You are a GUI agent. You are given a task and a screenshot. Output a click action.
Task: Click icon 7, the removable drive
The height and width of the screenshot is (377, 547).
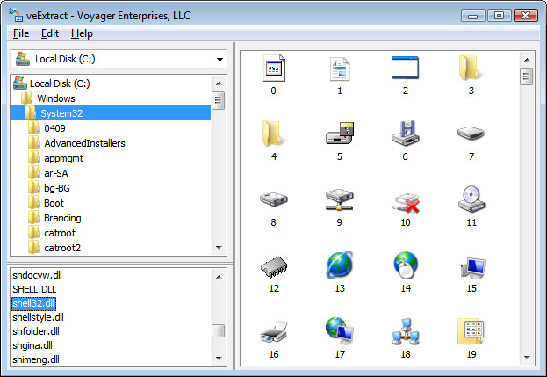tap(471, 134)
